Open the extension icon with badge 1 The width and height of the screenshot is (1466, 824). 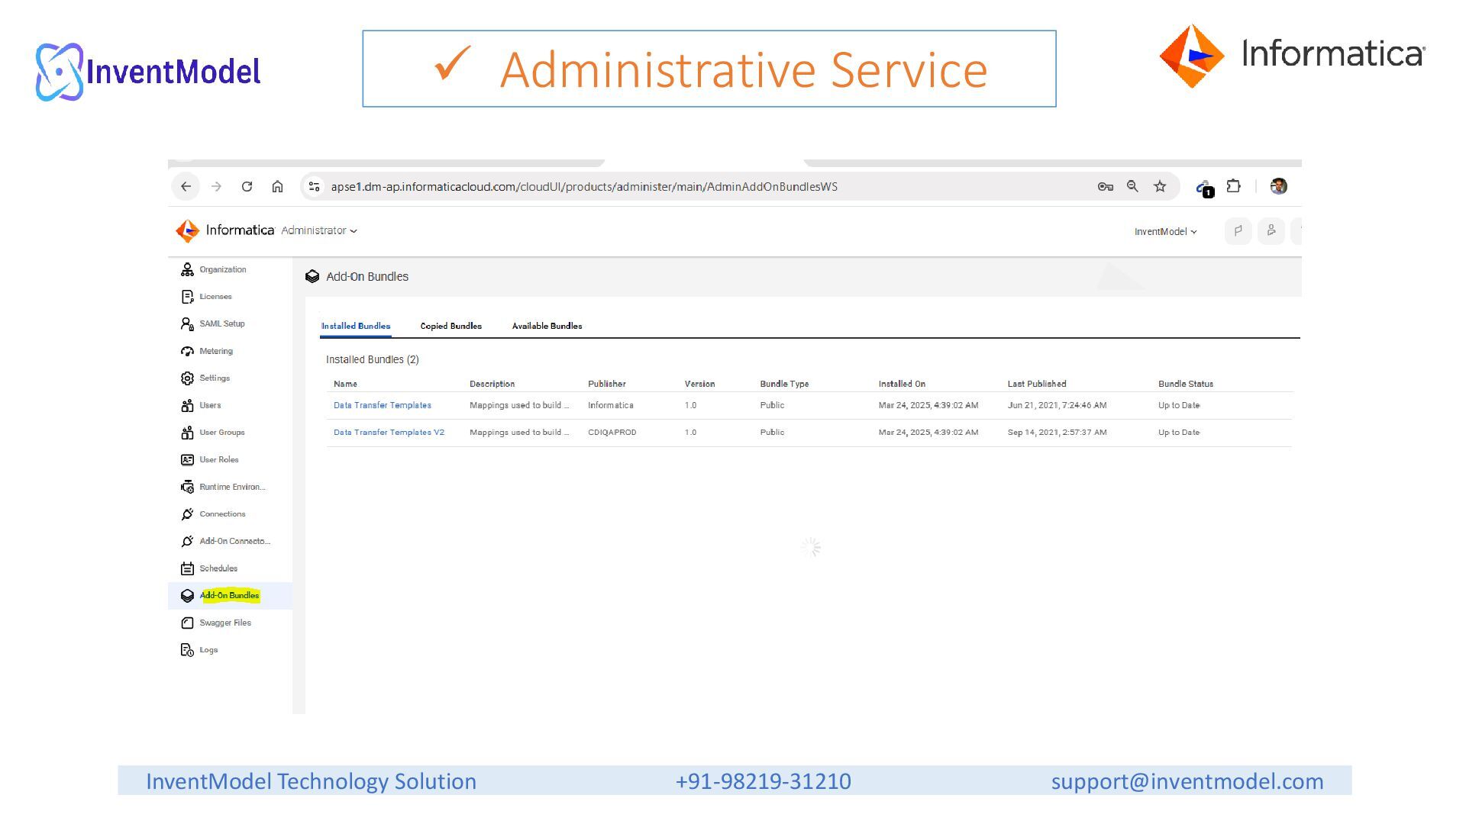point(1204,188)
